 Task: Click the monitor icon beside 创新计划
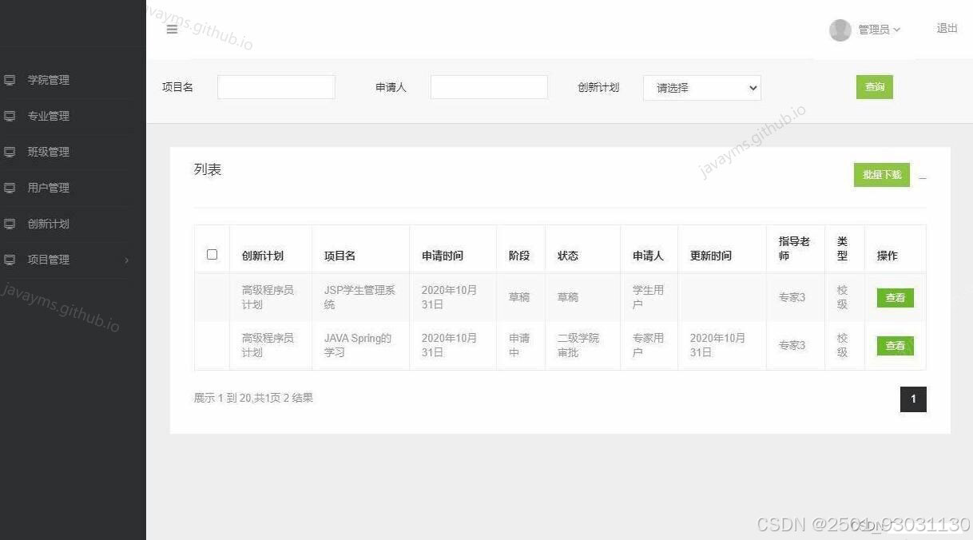[10, 224]
